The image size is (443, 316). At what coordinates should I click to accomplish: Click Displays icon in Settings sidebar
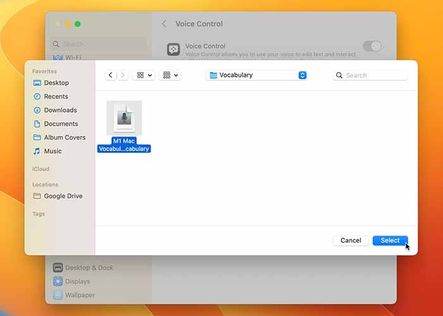tap(58, 281)
